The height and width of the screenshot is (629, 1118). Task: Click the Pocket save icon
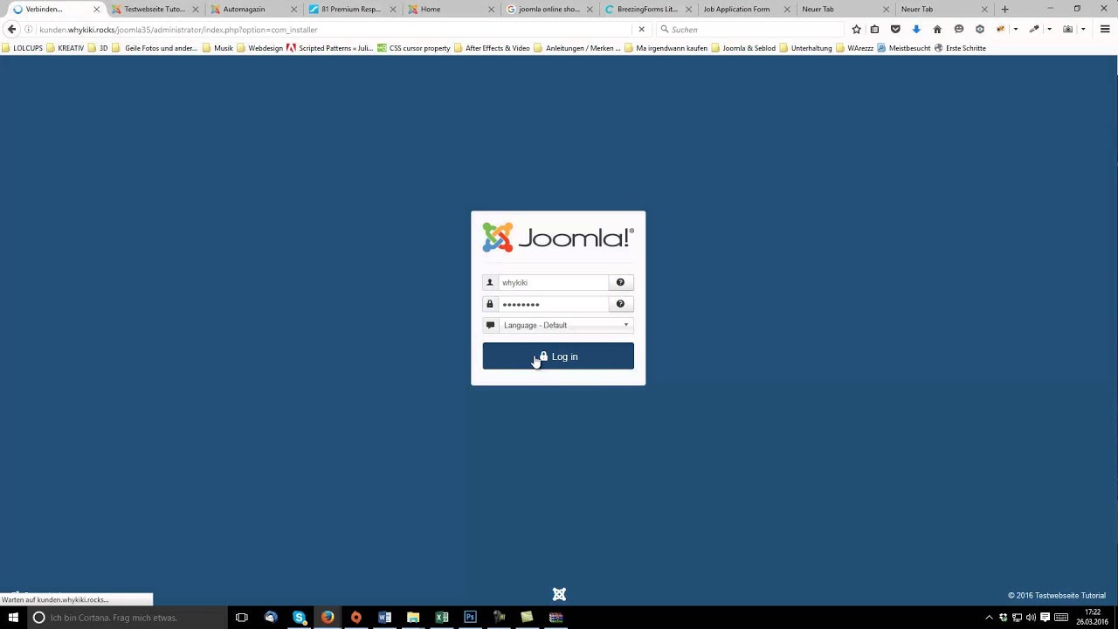(895, 29)
